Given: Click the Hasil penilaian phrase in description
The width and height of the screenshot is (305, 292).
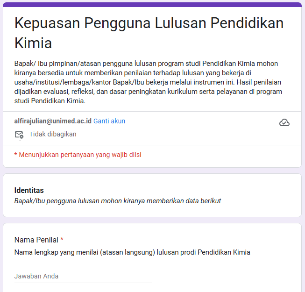Looking at the screenshot, I should tap(259, 82).
